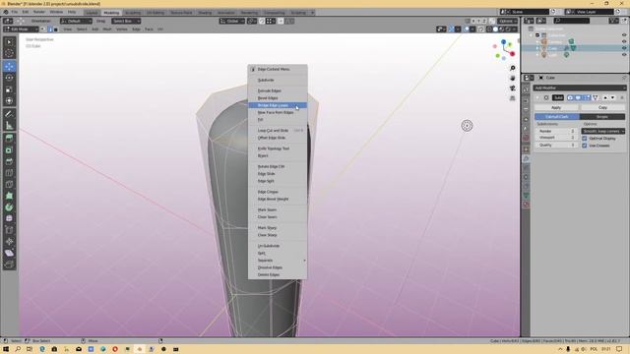Activate the Move tool in toolbar

(9, 66)
